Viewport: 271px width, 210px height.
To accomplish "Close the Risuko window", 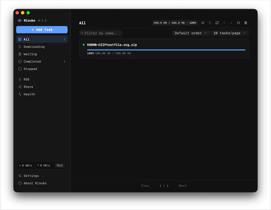I will click(17, 13).
